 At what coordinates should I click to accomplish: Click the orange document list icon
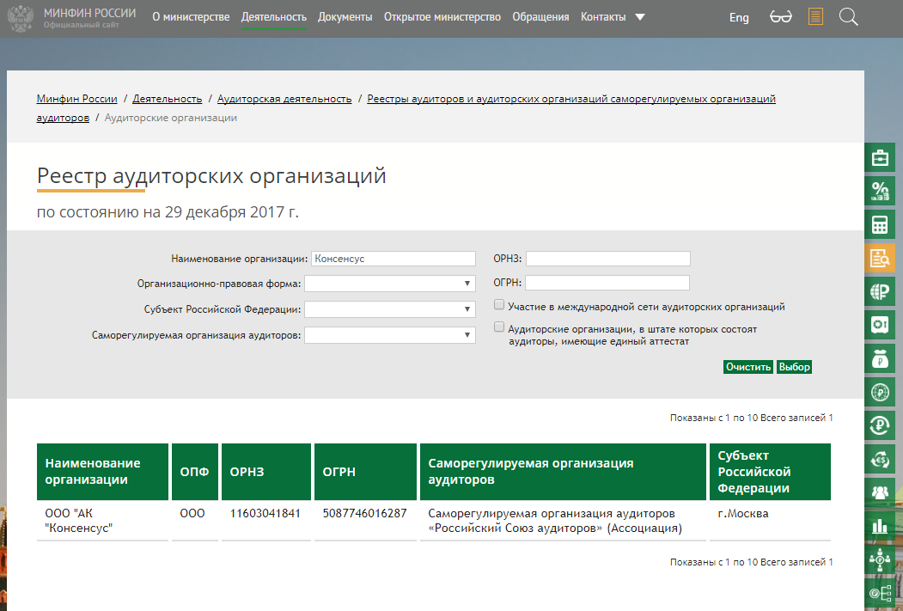pyautogui.click(x=815, y=16)
